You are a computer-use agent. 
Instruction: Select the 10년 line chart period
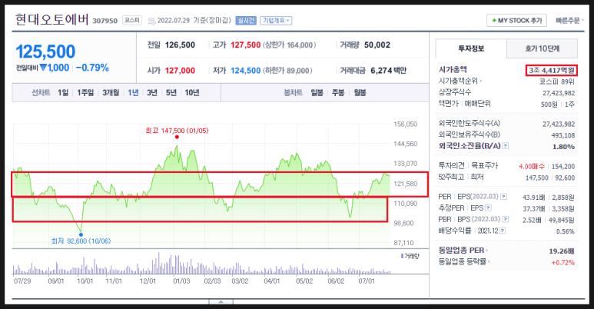192,92
